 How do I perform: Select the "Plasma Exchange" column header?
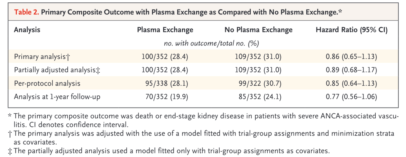(x=165, y=30)
